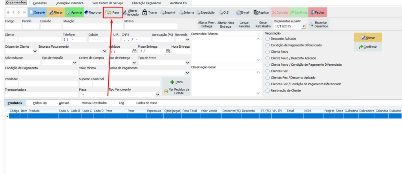Choose the Reativação de Cliente radio option

pos(268,90)
